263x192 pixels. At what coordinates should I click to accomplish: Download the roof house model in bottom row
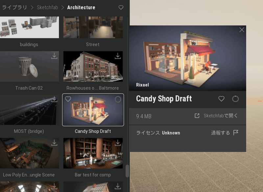[118, 186]
